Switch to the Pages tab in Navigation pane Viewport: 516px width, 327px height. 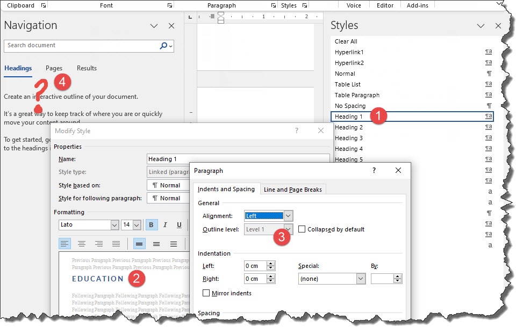54,68
